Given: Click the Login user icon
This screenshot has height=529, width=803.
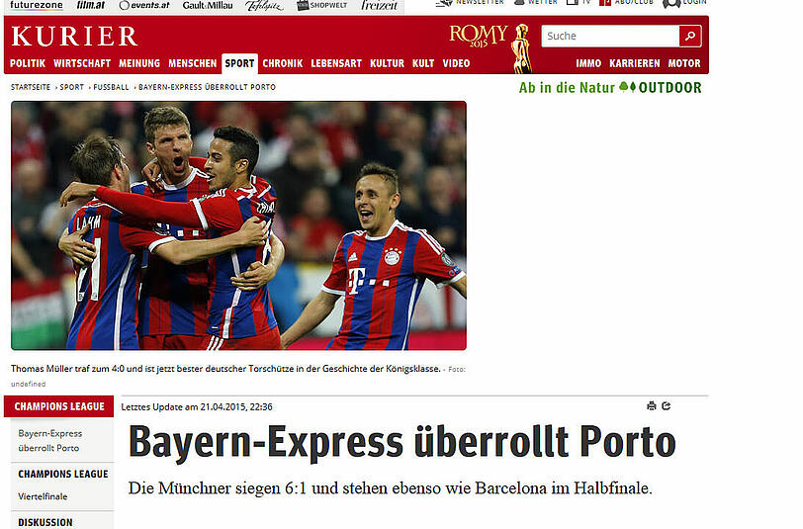Looking at the screenshot, I should pyautogui.click(x=670, y=4).
